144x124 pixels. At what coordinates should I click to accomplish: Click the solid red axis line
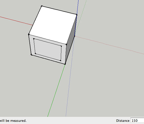pos(16,21)
